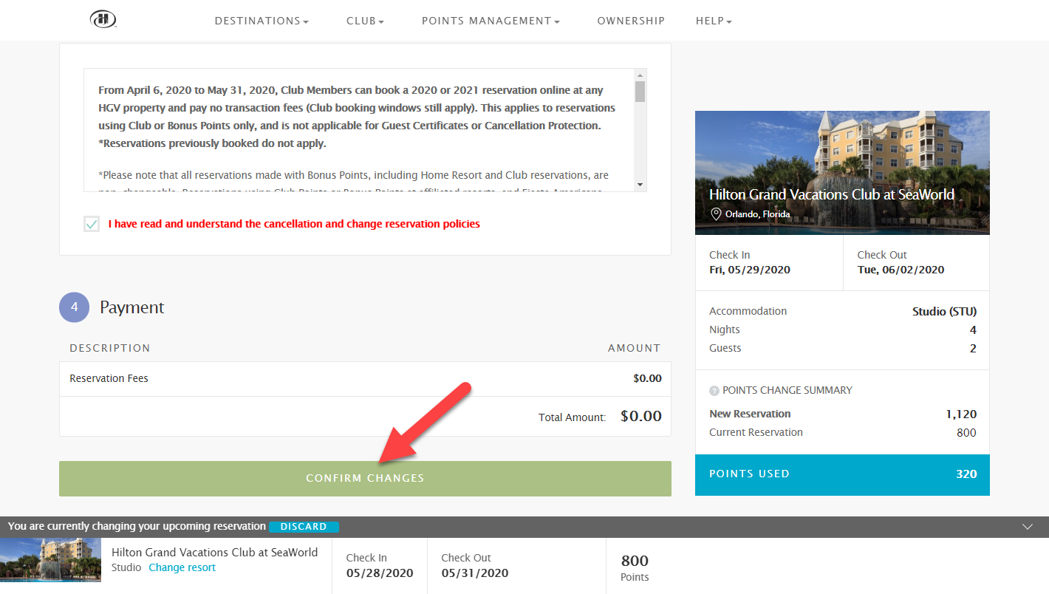The image size is (1049, 594).
Task: Click the scroll-down arrow of the policy text box
Action: [x=640, y=185]
